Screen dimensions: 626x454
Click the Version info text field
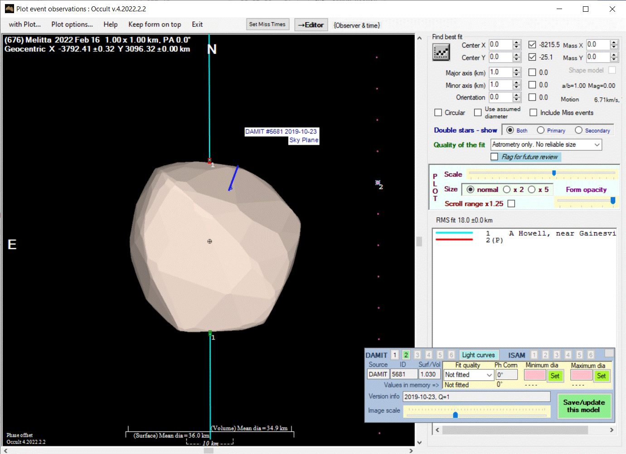point(476,397)
